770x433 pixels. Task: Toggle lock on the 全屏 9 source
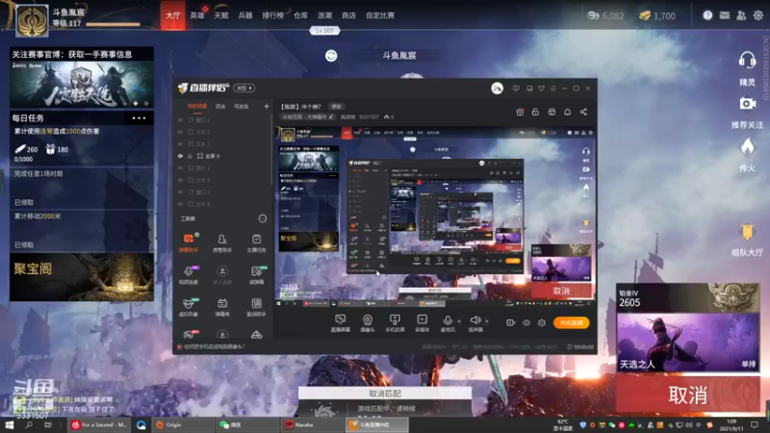[x=190, y=156]
